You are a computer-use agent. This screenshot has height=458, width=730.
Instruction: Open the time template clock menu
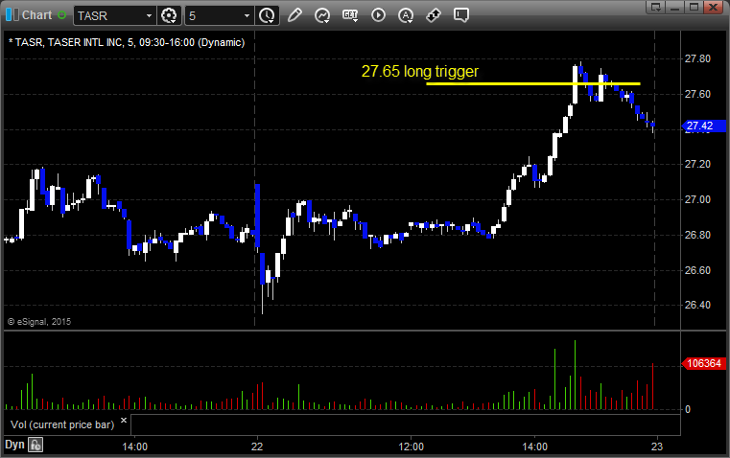click(x=268, y=15)
